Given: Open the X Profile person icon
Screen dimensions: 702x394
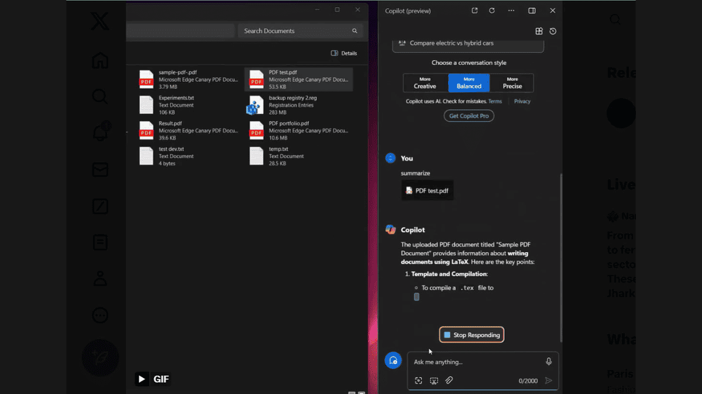Looking at the screenshot, I should (100, 278).
